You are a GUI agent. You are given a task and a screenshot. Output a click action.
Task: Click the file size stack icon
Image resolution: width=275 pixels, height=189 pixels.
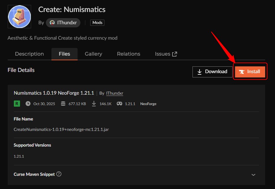pos(63,104)
